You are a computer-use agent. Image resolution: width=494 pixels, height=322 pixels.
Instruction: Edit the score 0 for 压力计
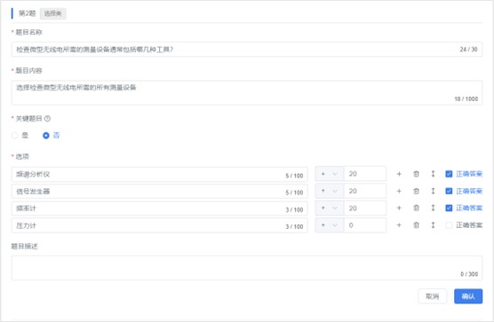pyautogui.click(x=365, y=225)
